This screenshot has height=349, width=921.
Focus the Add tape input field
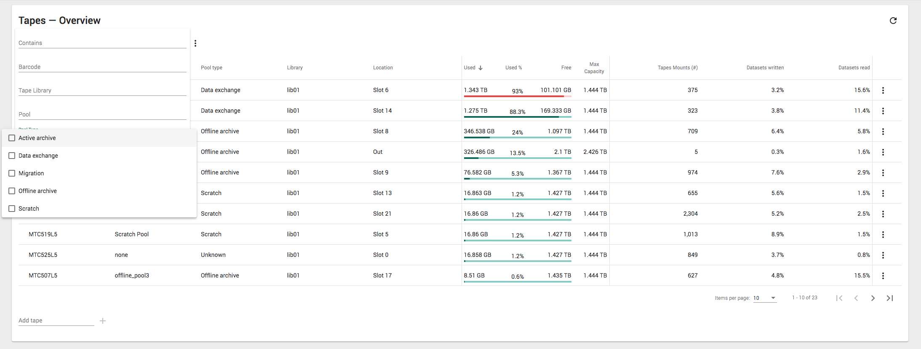click(x=56, y=320)
